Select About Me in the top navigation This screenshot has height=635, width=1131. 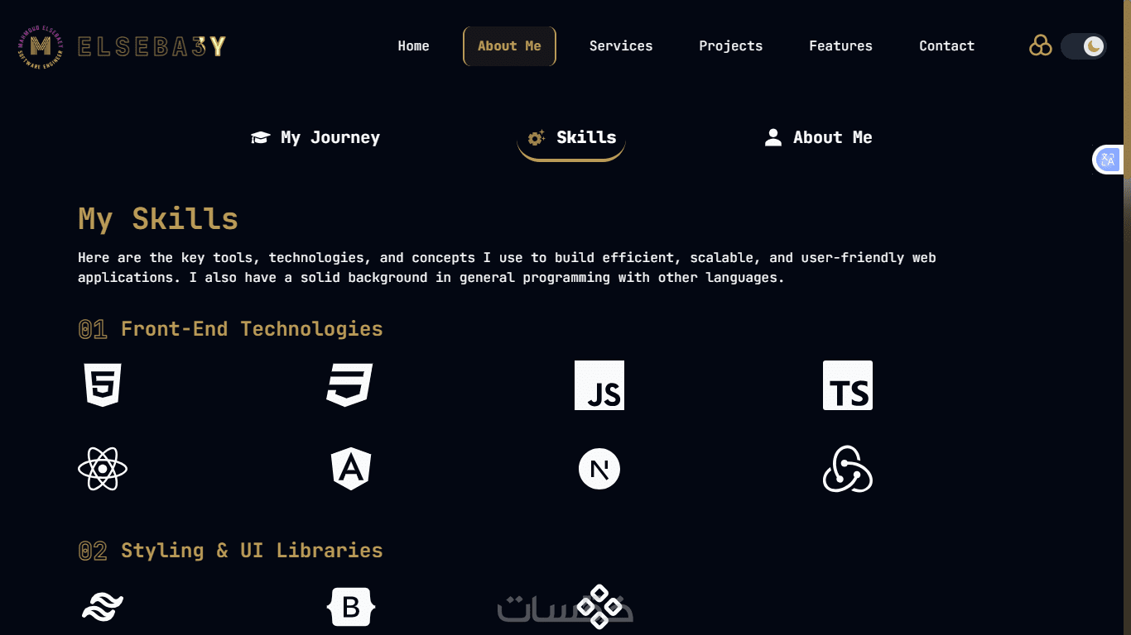[x=509, y=46]
